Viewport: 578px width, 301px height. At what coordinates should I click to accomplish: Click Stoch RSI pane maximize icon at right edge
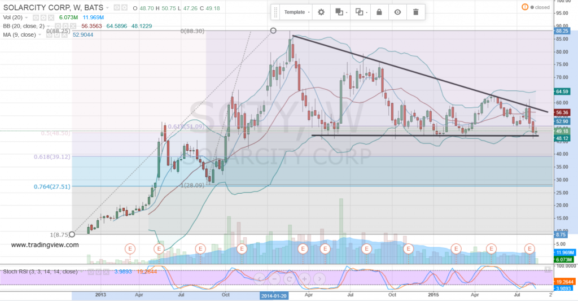(x=548, y=269)
